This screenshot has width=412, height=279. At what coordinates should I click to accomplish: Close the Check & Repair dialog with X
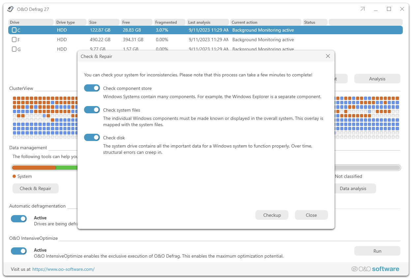tap(328, 56)
